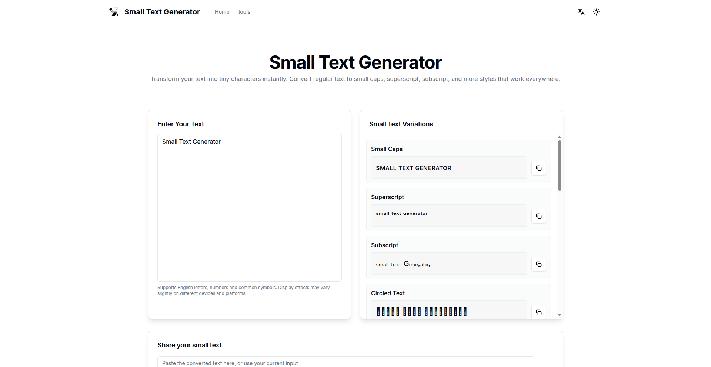The image size is (711, 367).
Task: Click the large Small Text Generator page heading
Action: (355, 62)
